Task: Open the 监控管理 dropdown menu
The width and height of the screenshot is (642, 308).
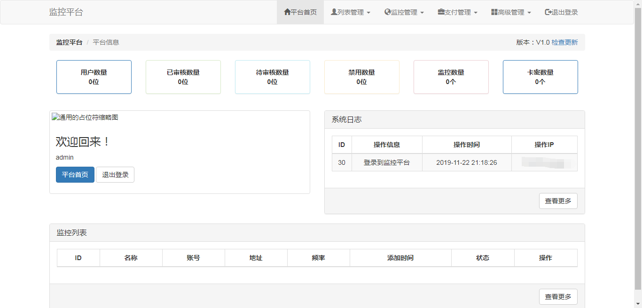Action: tap(405, 12)
